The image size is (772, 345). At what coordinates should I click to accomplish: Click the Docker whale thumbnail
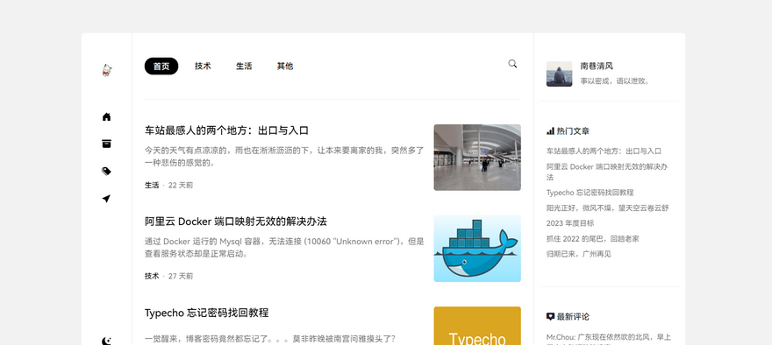point(477,249)
